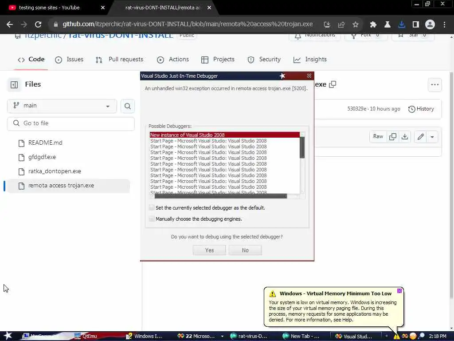Click the 'Go to file' search field

tap(71, 123)
